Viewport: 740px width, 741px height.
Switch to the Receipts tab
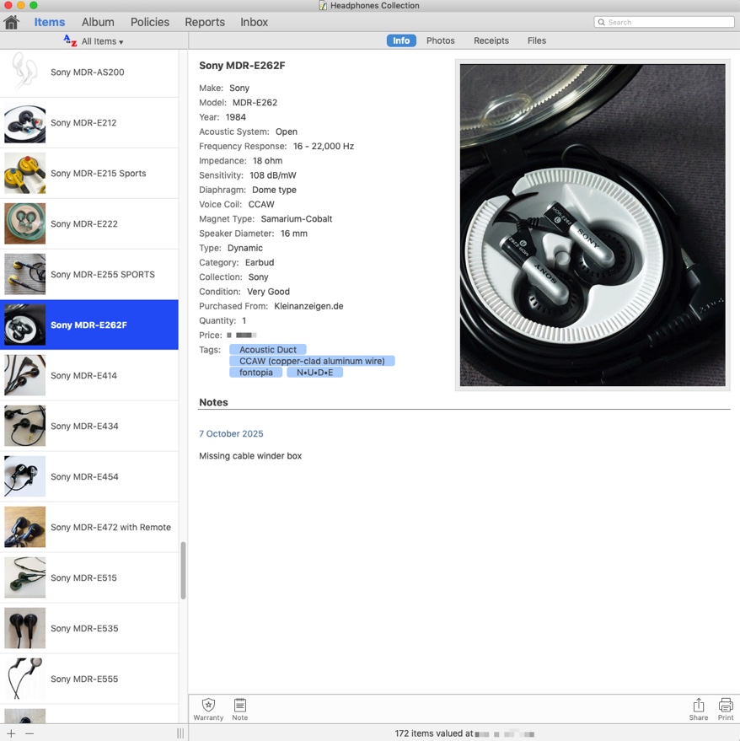491,40
